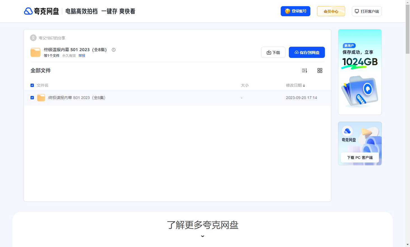Click the 等1个文件 file count label
Viewport: 410px width, 247px height.
[x=52, y=56]
